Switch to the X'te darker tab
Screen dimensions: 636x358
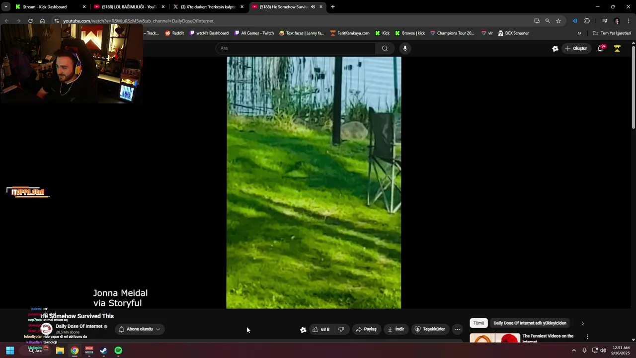click(208, 7)
